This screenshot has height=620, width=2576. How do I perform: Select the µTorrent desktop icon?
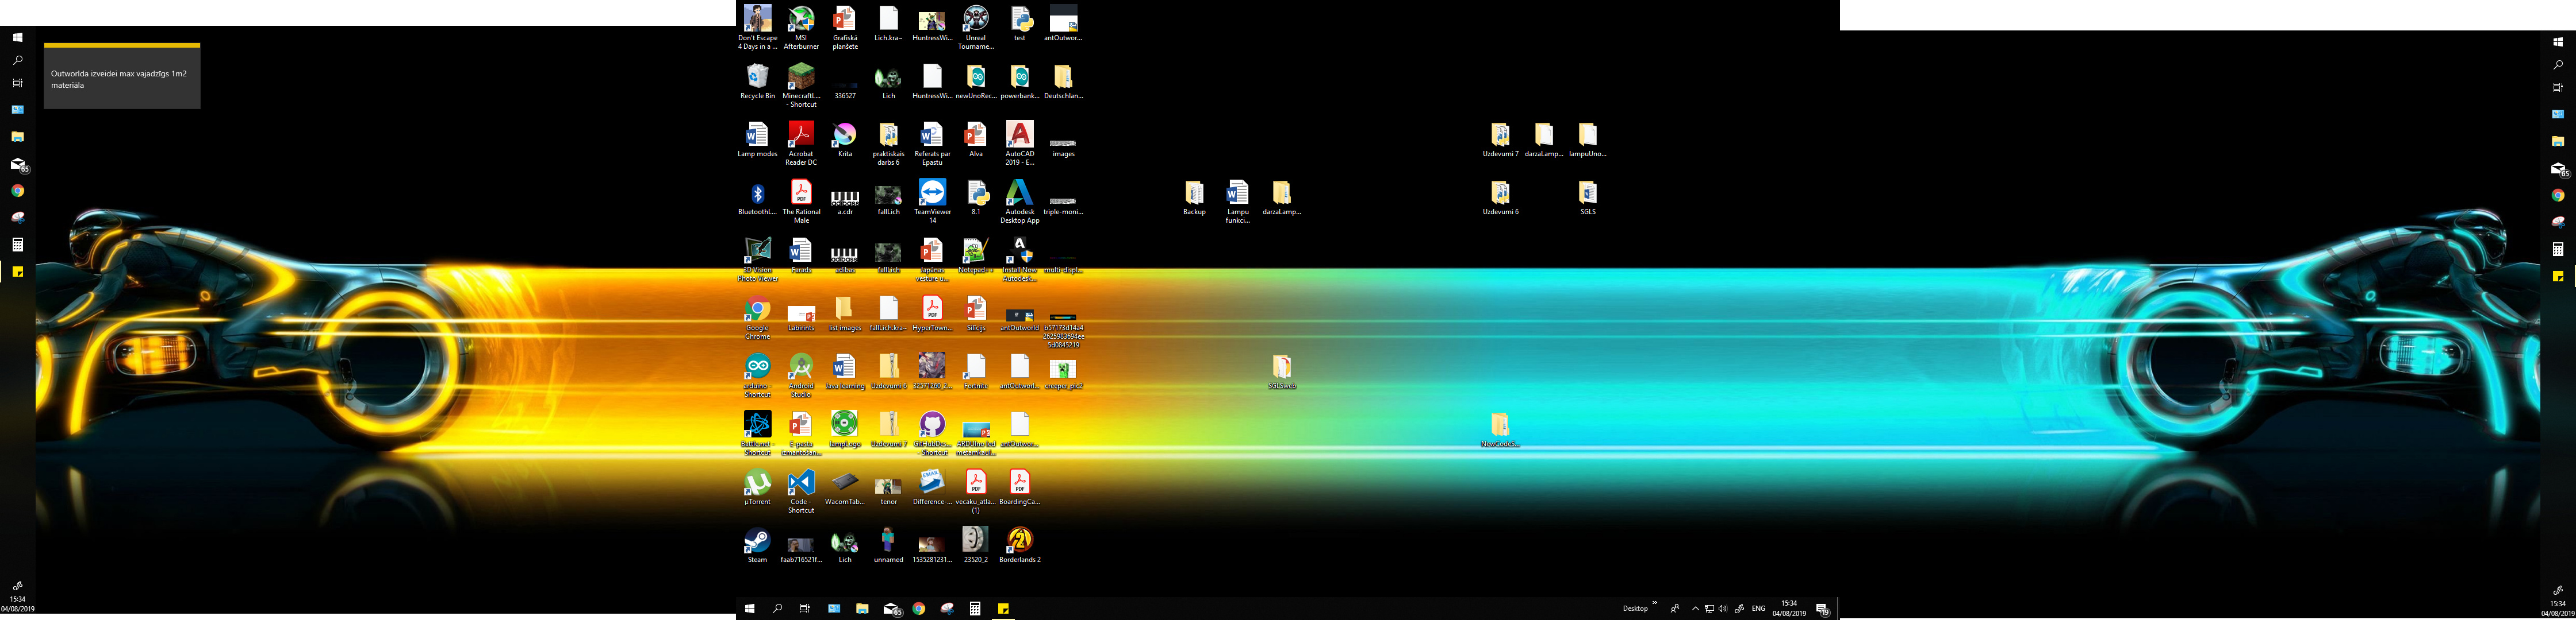point(757,487)
